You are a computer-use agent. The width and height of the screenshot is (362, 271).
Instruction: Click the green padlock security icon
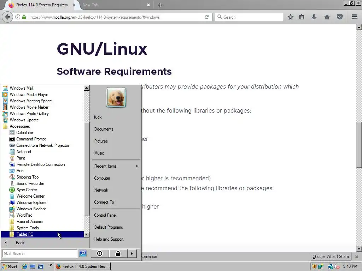[24, 17]
